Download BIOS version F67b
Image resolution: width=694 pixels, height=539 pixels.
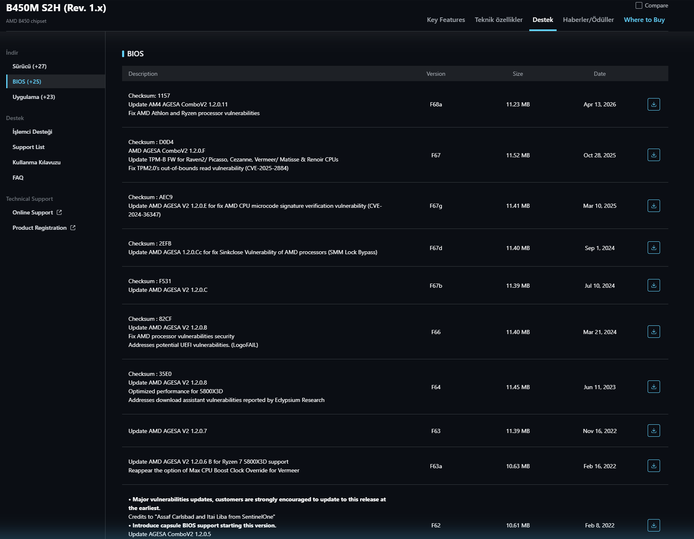[x=653, y=285]
